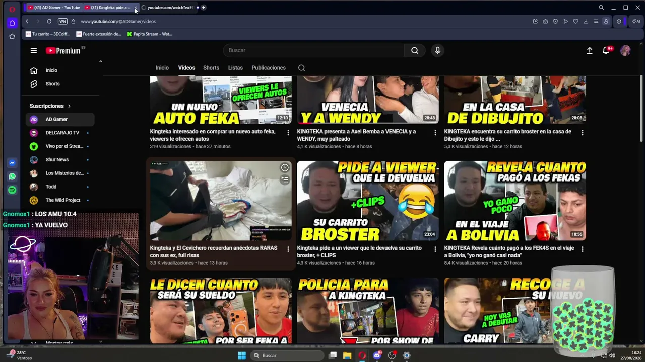Add page to bookmarks with heart icon
Screen dimensions: 645x362
[x=575, y=21]
